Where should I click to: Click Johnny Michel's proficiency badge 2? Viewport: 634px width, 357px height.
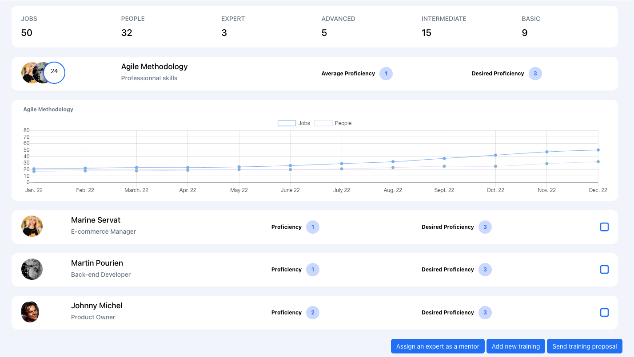312,313
